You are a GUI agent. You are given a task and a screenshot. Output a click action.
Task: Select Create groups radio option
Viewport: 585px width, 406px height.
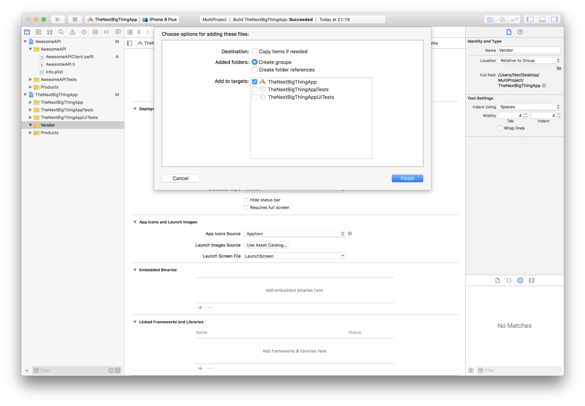coord(254,62)
